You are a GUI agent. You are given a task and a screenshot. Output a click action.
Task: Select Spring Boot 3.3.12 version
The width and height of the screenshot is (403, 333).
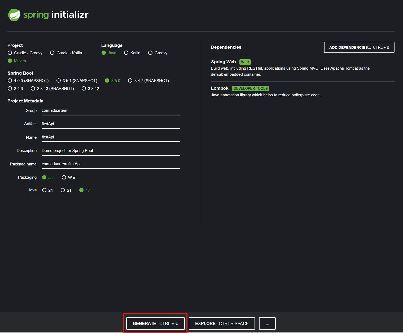[90, 89]
